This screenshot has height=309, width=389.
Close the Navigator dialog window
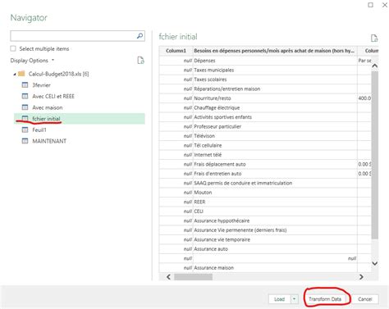[384, 5]
